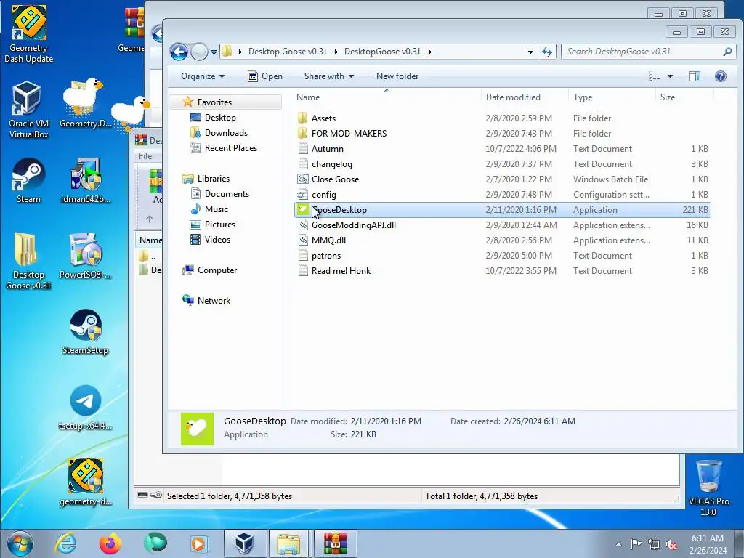Select the patrons text file

(x=503, y=255)
